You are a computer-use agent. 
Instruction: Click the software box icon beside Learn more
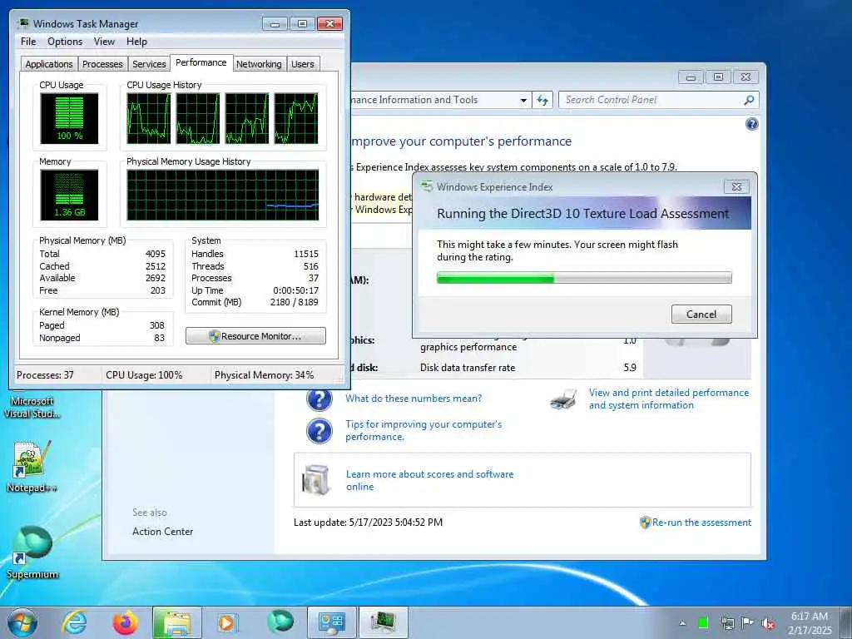coord(316,480)
